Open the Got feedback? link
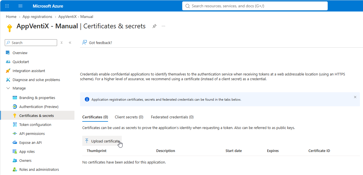Viewport: 363px width, 175px height. [100, 43]
